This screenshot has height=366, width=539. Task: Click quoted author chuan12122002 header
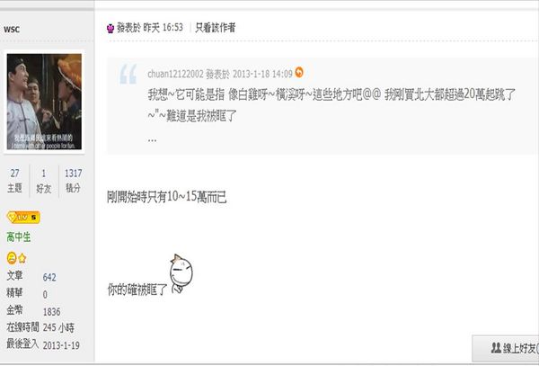tap(220, 74)
